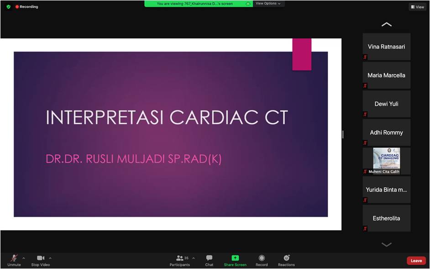Open the View Options dropdown
The image size is (430, 269).
[268, 4]
